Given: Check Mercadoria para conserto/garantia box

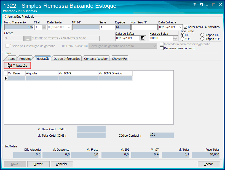Looking at the screenshot, I should pyautogui.click(x=162, y=44).
